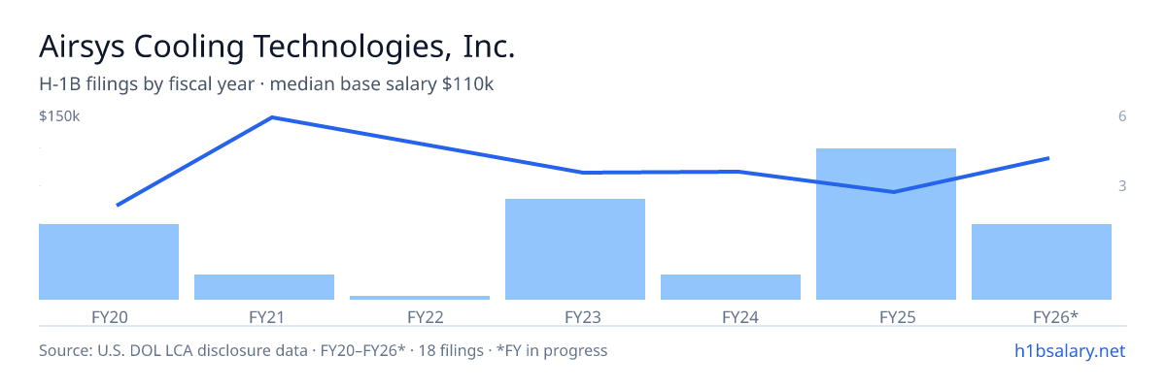Image resolution: width=1166 pixels, height=388 pixels.
Task: Click the right axis label 3
Action: [x=1122, y=185]
